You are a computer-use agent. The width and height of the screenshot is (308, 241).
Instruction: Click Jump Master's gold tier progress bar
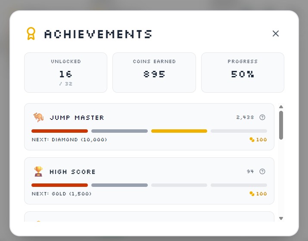point(179,131)
